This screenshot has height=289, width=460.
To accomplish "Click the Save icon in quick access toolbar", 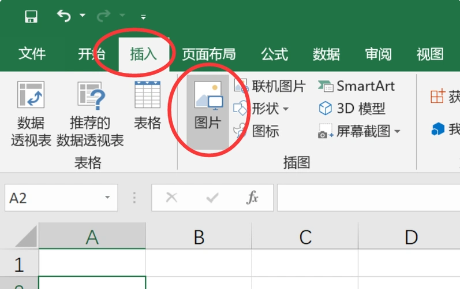I will click(x=31, y=16).
